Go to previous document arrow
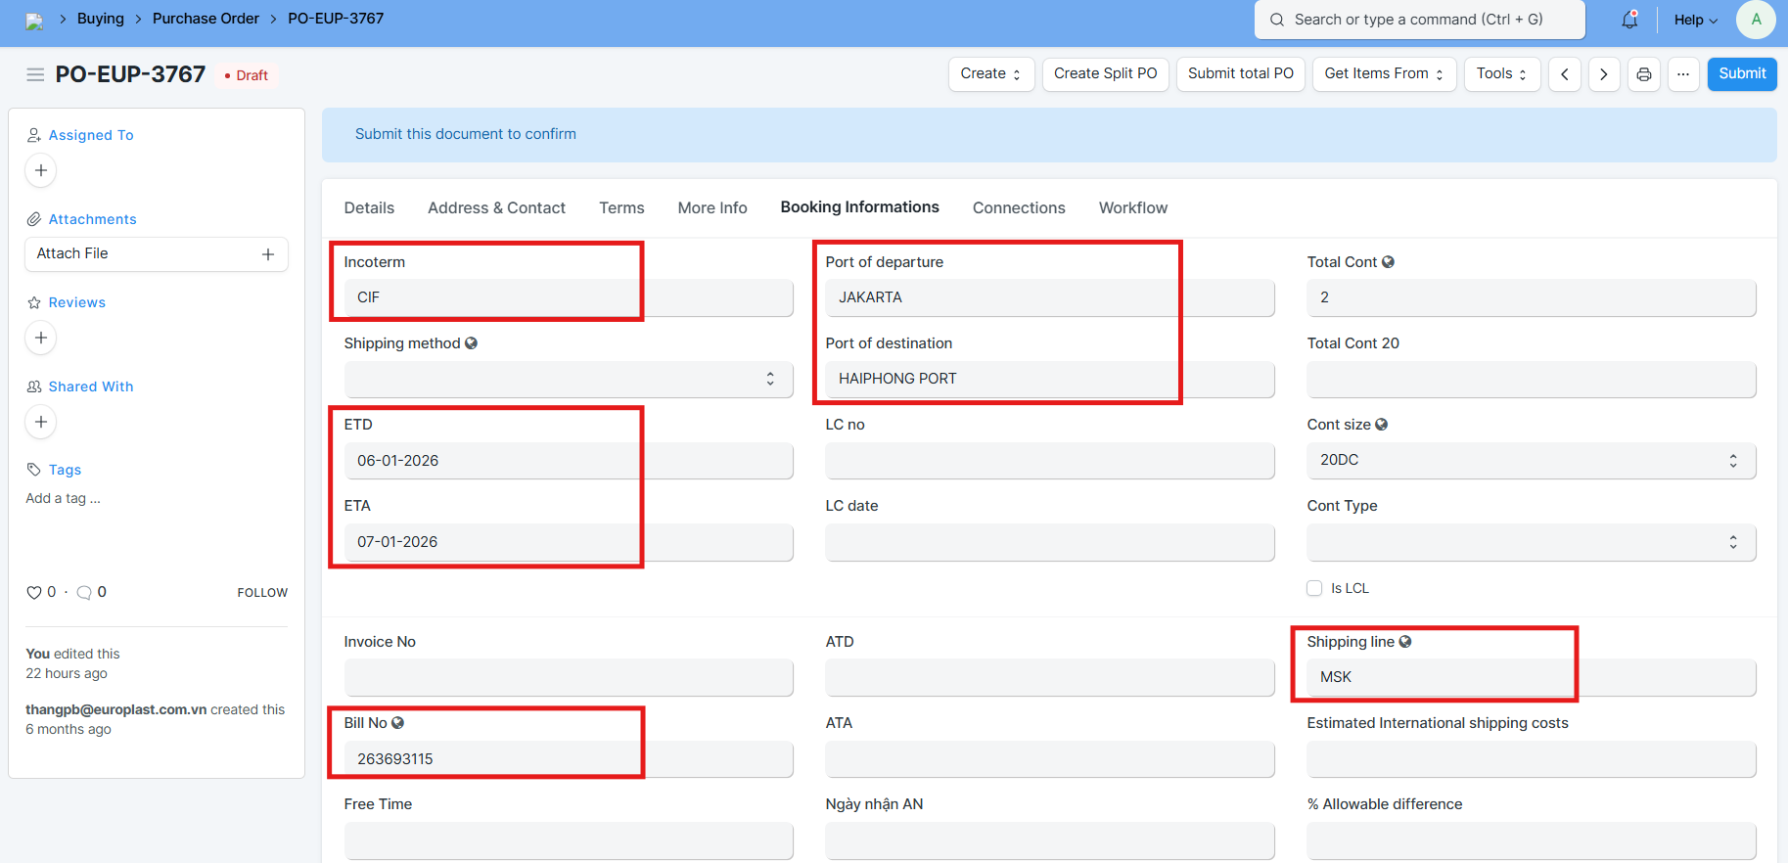 coord(1565,74)
